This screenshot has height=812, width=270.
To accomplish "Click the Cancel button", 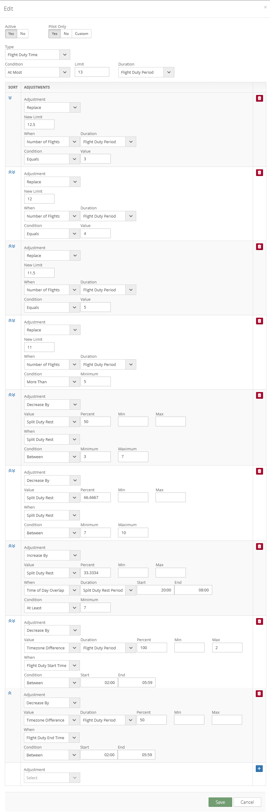I will pos(247,802).
